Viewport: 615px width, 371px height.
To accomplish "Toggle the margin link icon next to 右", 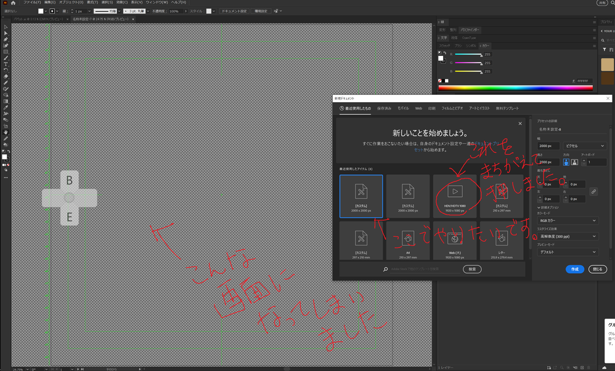I will pyautogui.click(x=593, y=191).
